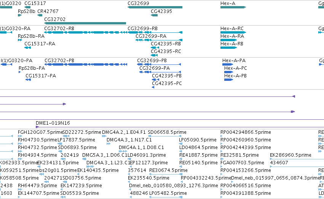Open transcript CG32702-RB
The height and width of the screenshot is (199, 324).
pyautogui.click(x=59, y=29)
